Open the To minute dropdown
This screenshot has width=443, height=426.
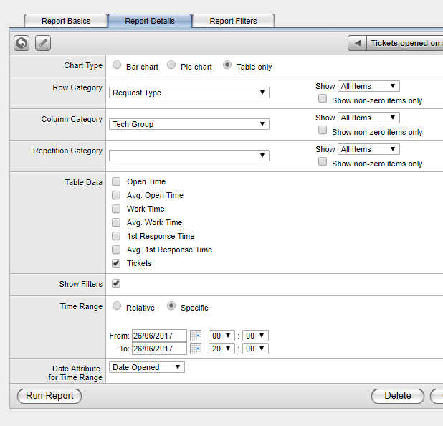tap(255, 349)
